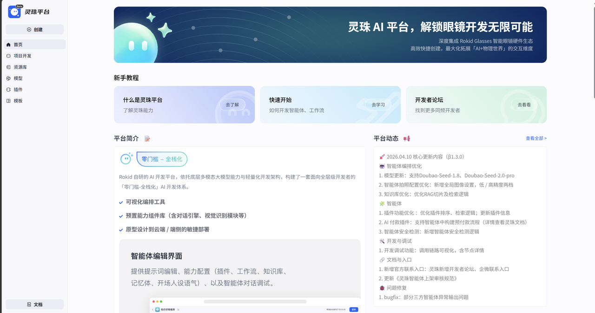Select the home (首页) icon in sidebar

(8, 45)
